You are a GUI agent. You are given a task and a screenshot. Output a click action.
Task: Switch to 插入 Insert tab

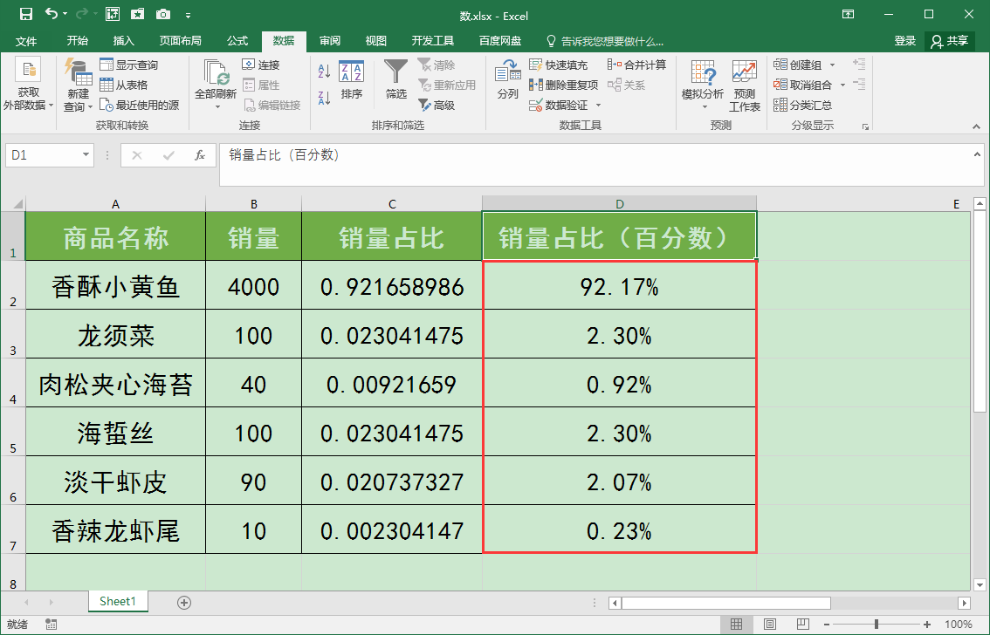(123, 41)
